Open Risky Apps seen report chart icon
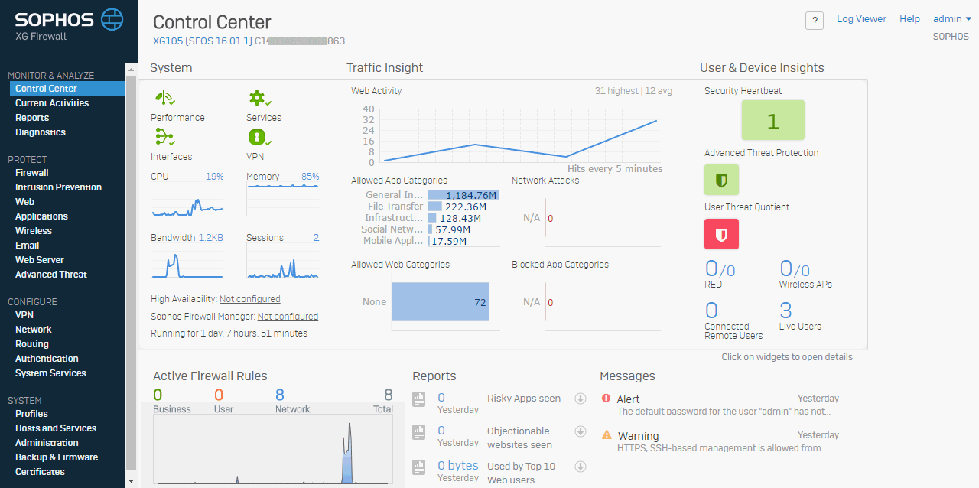The width and height of the screenshot is (979, 488). 418,399
